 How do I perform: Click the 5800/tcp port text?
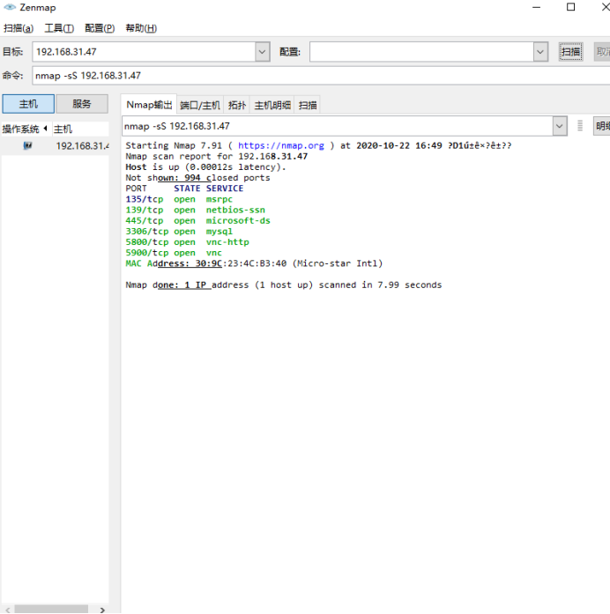147,242
